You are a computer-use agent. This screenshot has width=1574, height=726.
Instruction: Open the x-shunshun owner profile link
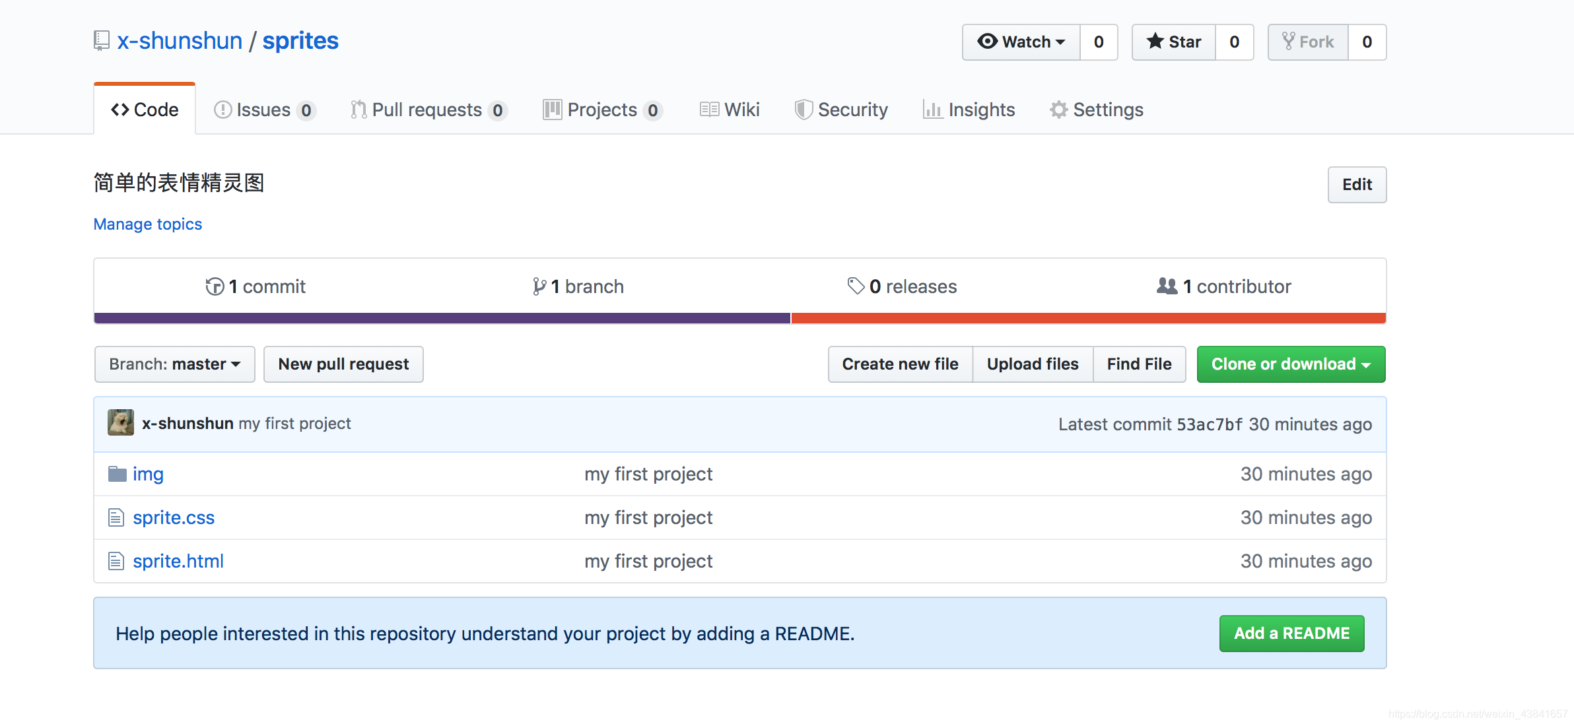(x=180, y=41)
